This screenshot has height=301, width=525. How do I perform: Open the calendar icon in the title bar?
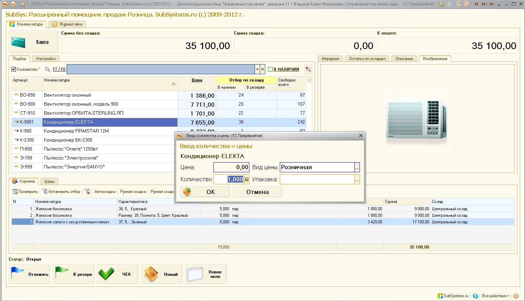point(467,4)
